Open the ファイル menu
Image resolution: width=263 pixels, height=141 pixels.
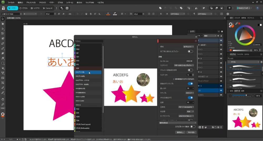pos(11,2)
